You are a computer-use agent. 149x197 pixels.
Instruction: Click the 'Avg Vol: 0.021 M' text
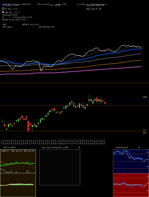pyautogui.click(x=95, y=5)
